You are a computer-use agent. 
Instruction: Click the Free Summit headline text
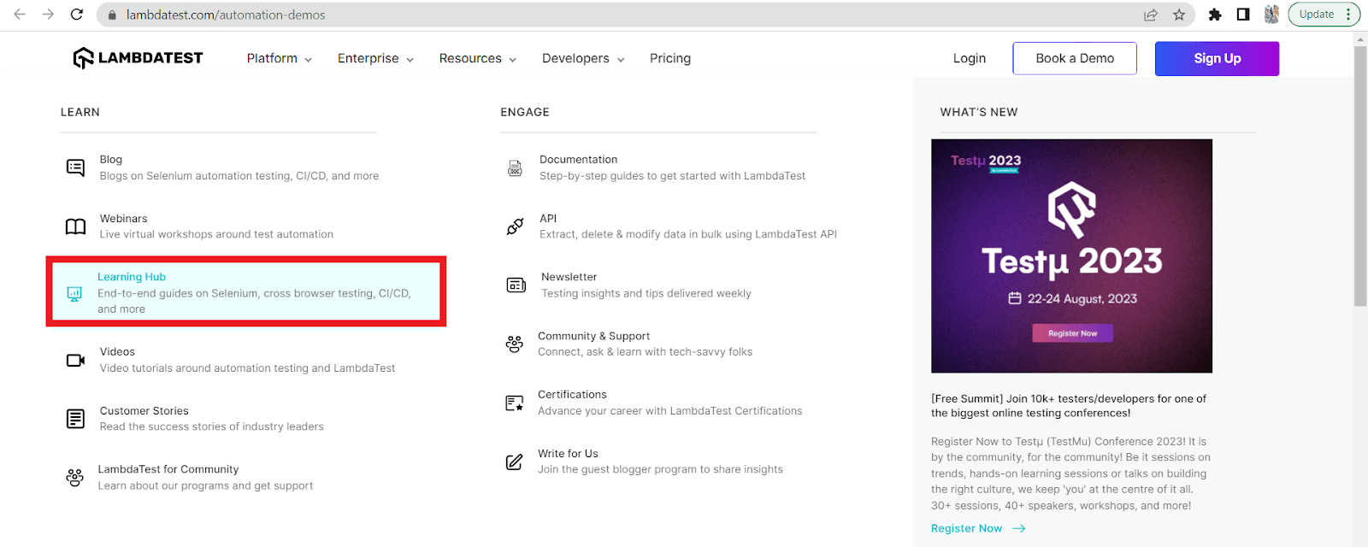point(1069,406)
